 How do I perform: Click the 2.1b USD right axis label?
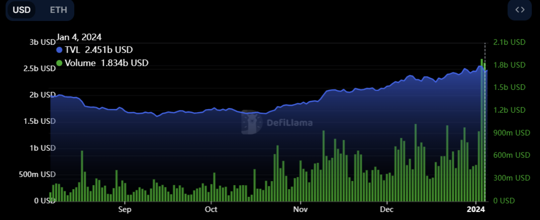coord(509,42)
